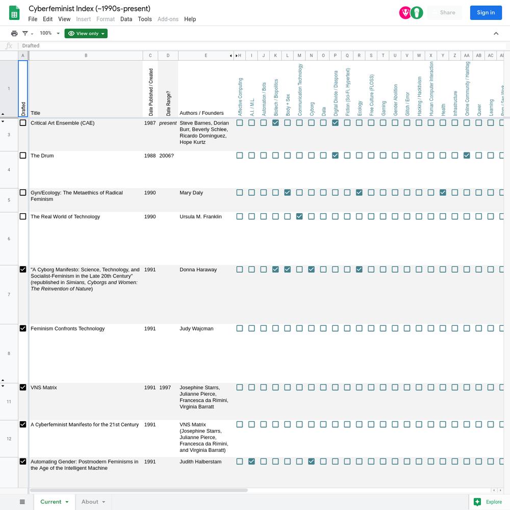Open the Help menu

190,19
